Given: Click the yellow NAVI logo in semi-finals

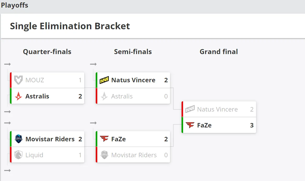Looking at the screenshot, I should (x=104, y=80).
